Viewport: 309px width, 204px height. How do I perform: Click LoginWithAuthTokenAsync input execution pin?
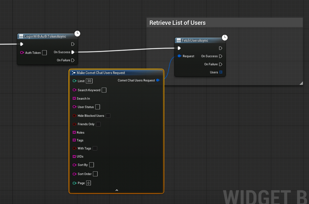point(22,44)
